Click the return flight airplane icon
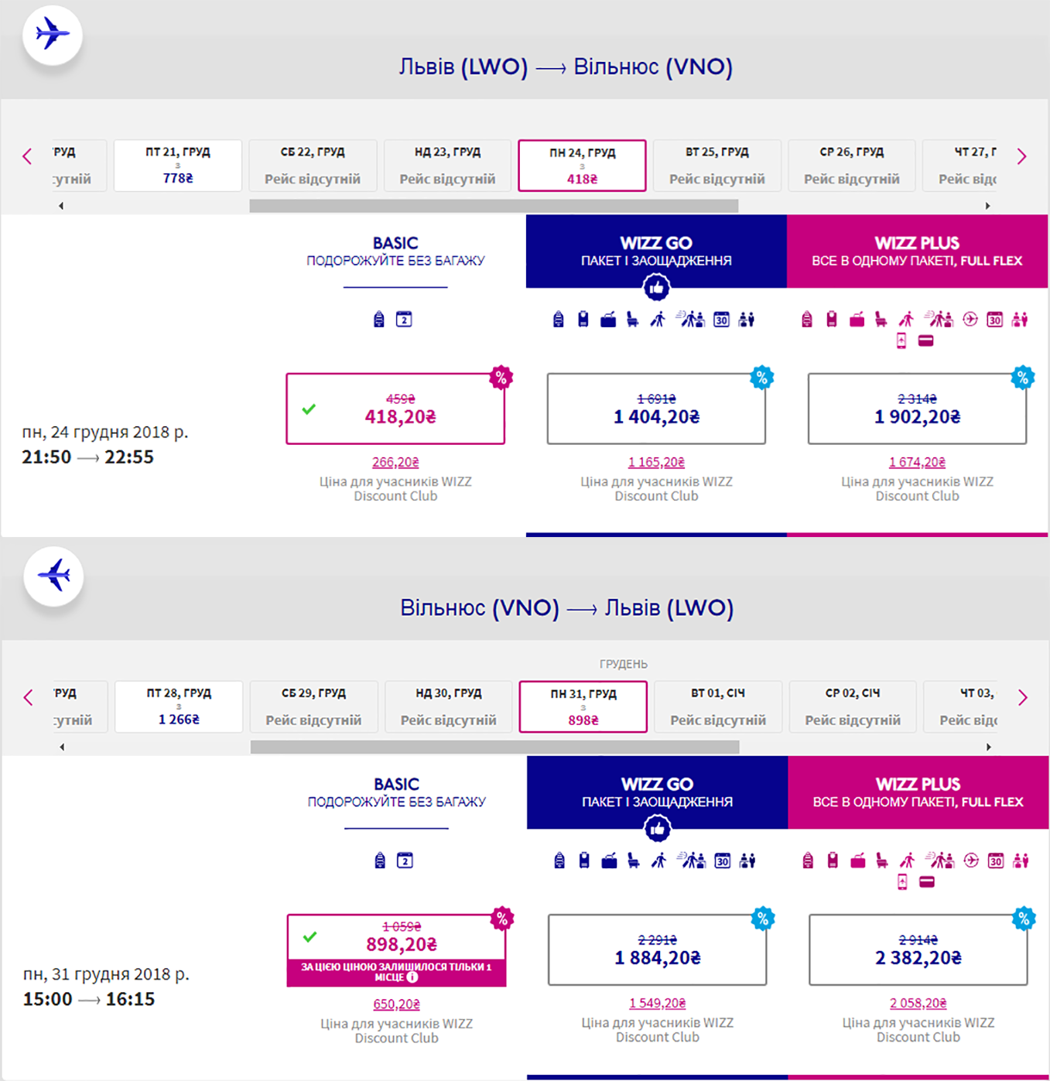The image size is (1050, 1081). (53, 576)
